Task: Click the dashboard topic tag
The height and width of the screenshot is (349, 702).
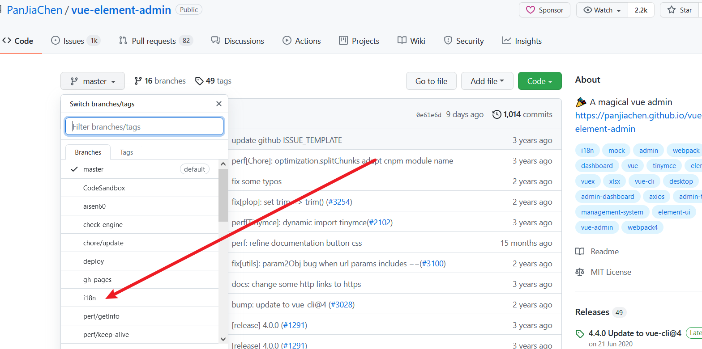Action: click(x=597, y=166)
